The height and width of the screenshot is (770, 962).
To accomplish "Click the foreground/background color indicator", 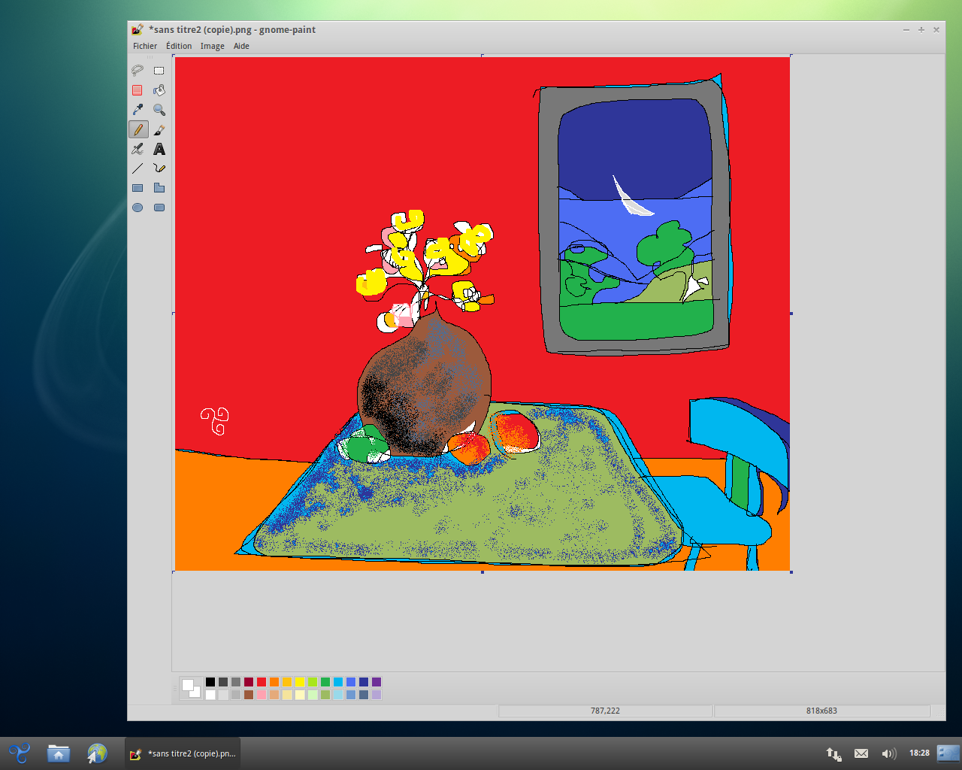I will pyautogui.click(x=191, y=688).
